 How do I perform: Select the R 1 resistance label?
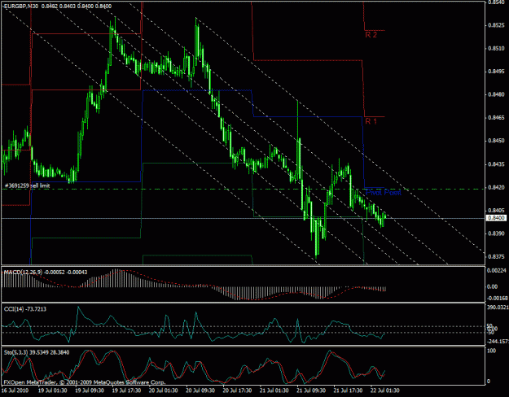pyautogui.click(x=371, y=121)
